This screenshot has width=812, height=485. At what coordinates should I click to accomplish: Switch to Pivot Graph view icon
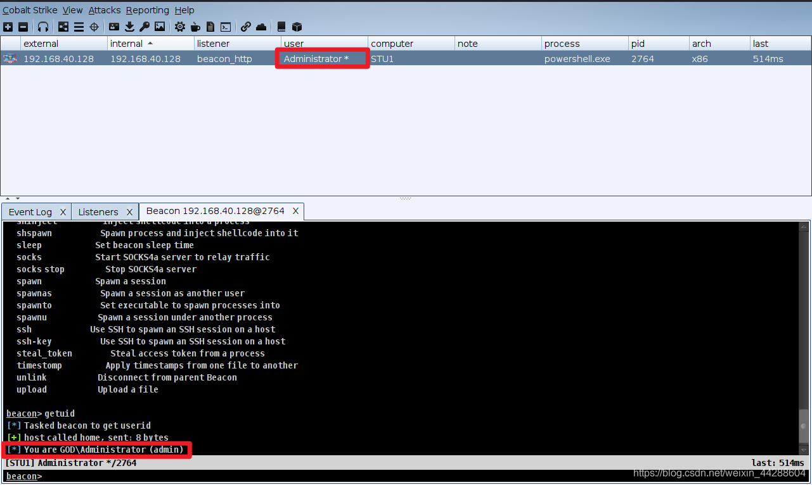(x=63, y=27)
